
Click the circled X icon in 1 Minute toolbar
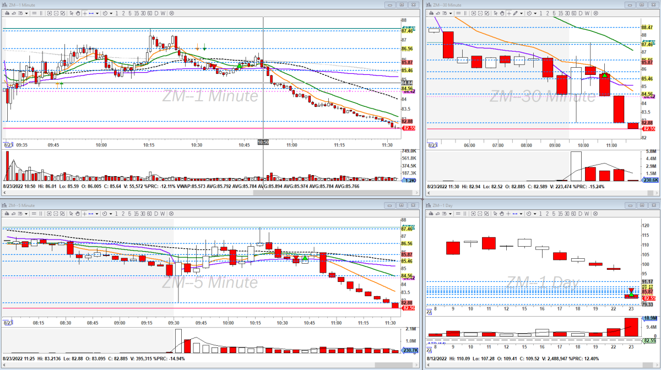(x=171, y=13)
